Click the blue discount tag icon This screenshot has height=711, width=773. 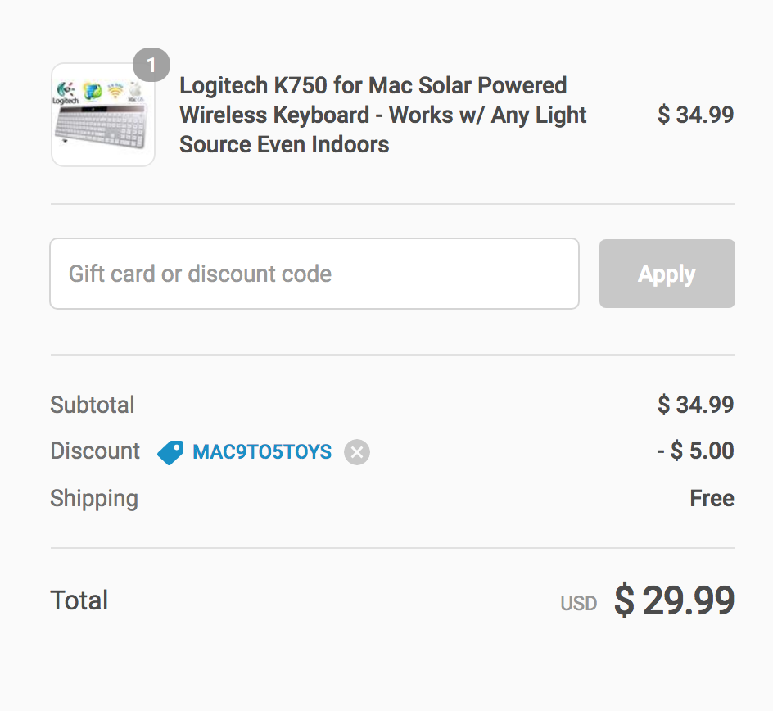coord(170,452)
